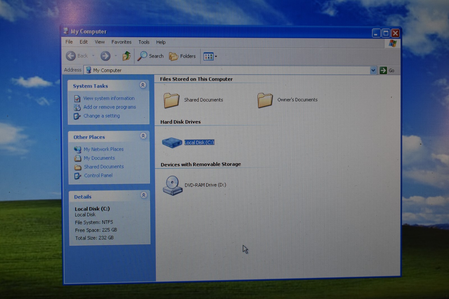Image resolution: width=449 pixels, height=299 pixels.
Task: Click the My Documents sidebar icon
Action: click(78, 158)
